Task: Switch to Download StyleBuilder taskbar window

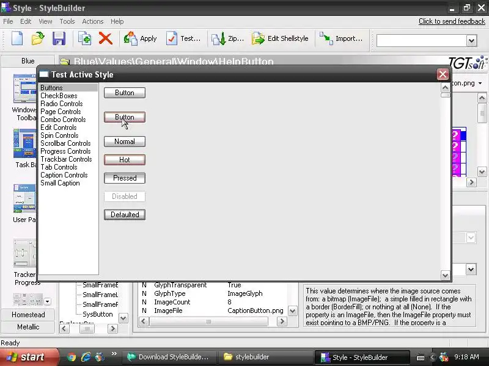Action: click(171, 357)
